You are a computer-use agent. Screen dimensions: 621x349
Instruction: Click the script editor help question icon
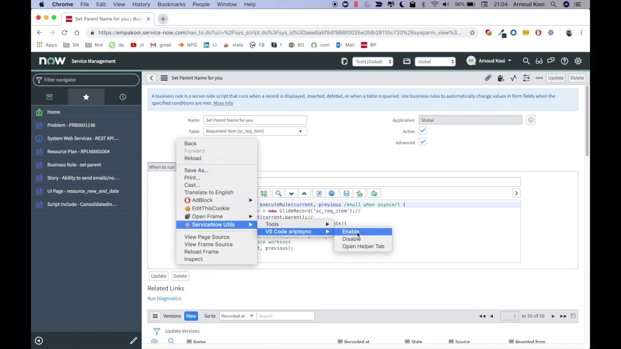pos(332,193)
